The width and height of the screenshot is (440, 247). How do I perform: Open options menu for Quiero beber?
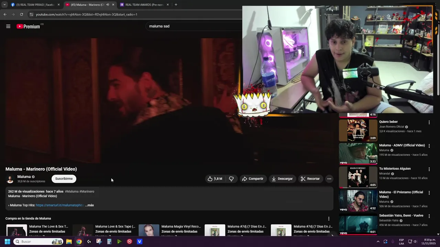(x=429, y=122)
